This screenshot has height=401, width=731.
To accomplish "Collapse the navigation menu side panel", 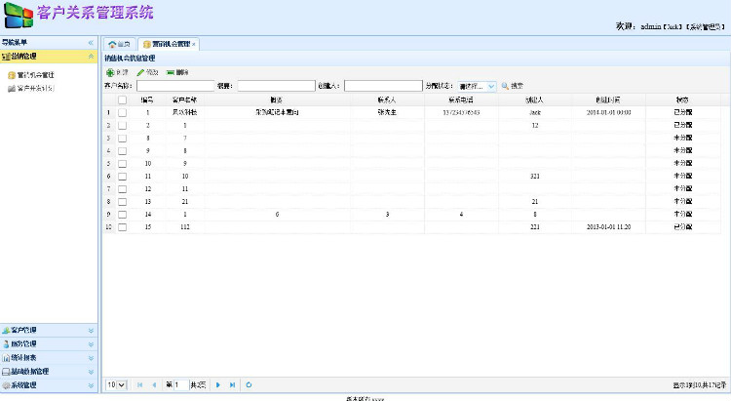I will 91,43.
